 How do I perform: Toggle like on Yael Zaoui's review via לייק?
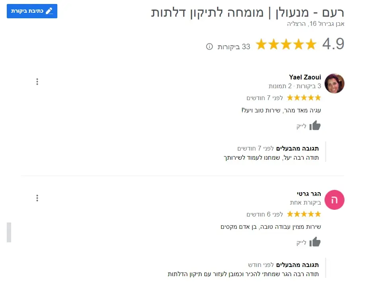pos(301,126)
